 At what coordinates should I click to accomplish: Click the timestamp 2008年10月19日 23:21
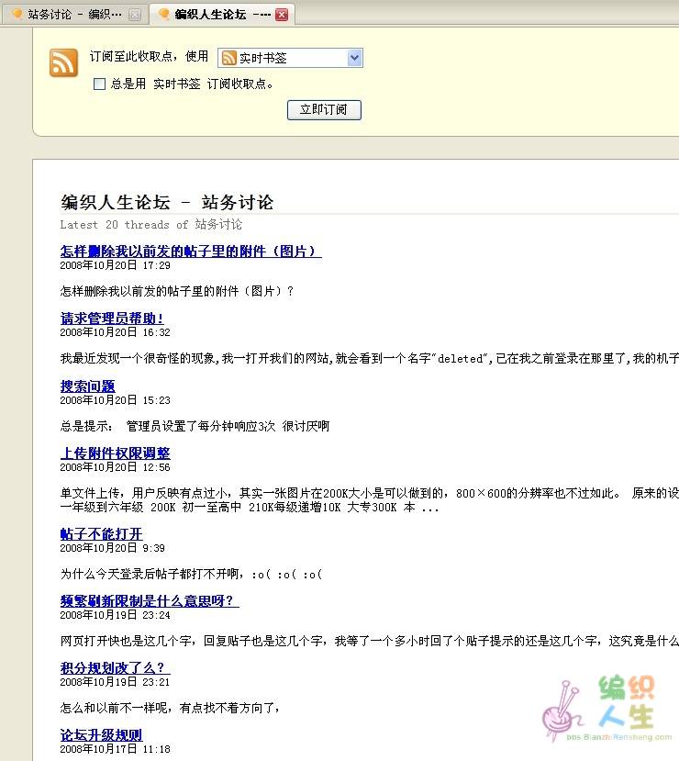pos(115,681)
